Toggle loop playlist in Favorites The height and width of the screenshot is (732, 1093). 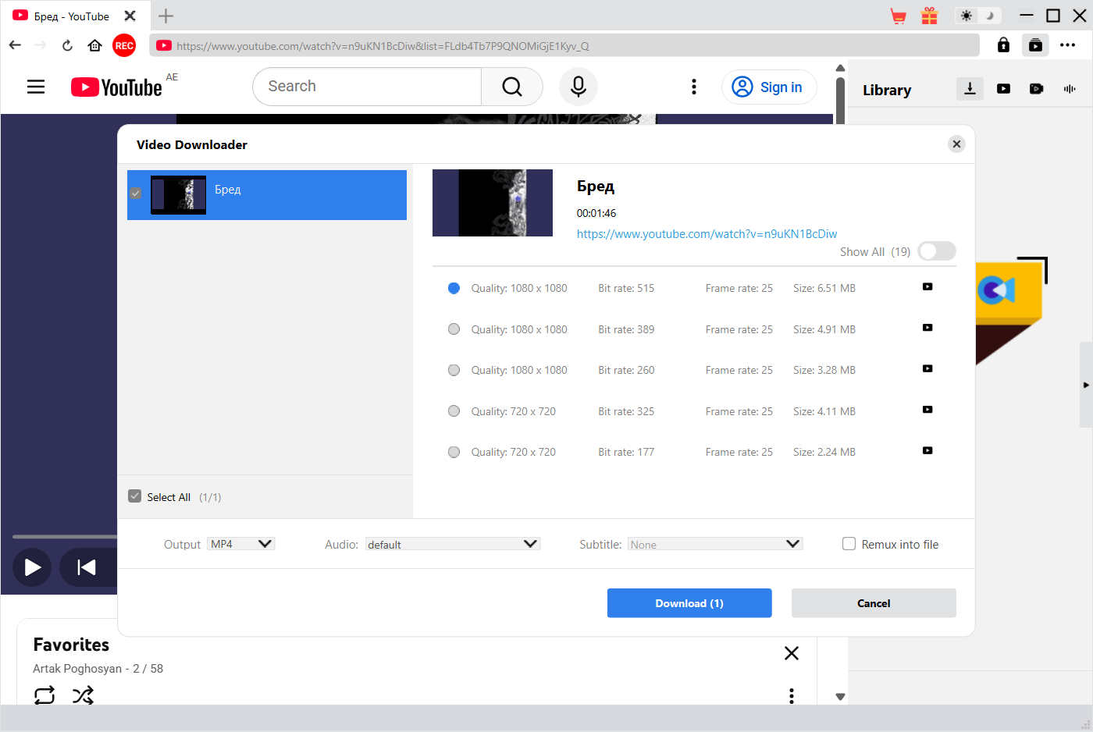tap(45, 695)
